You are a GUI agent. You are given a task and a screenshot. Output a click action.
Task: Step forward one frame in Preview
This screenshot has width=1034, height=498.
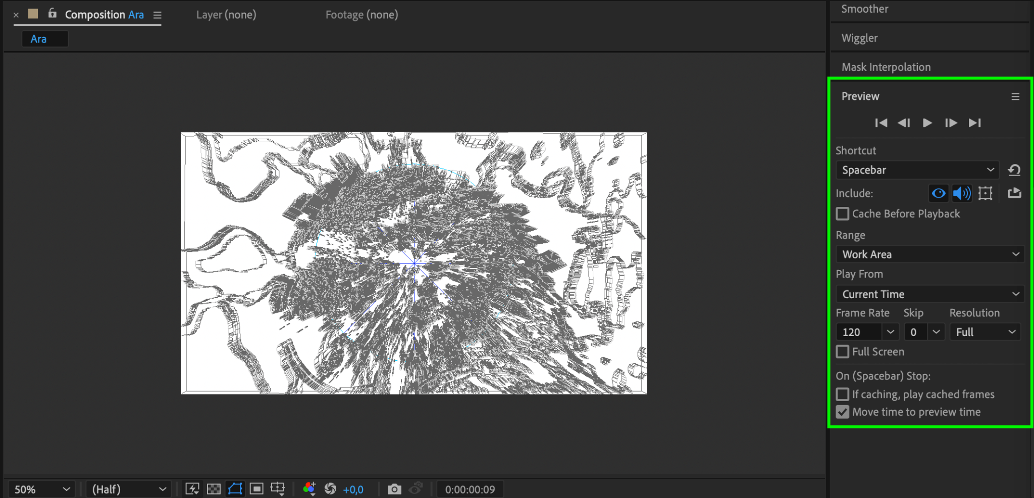point(951,123)
